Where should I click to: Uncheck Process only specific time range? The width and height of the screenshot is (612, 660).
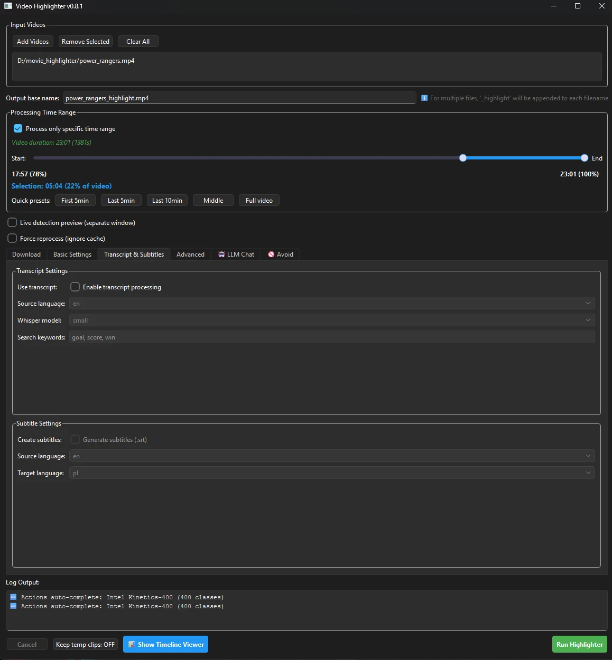(18, 128)
